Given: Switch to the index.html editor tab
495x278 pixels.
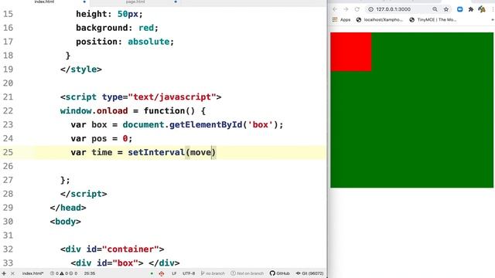Looking at the screenshot, I should click(x=44, y=2).
